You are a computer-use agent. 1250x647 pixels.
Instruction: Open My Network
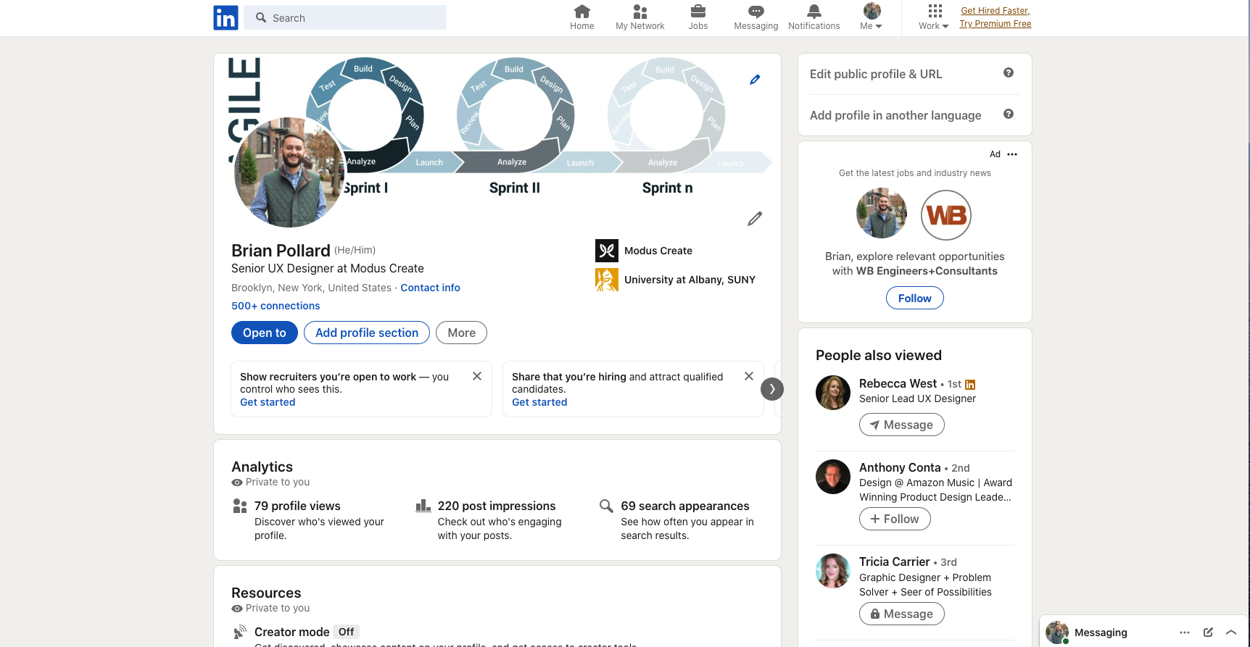640,17
